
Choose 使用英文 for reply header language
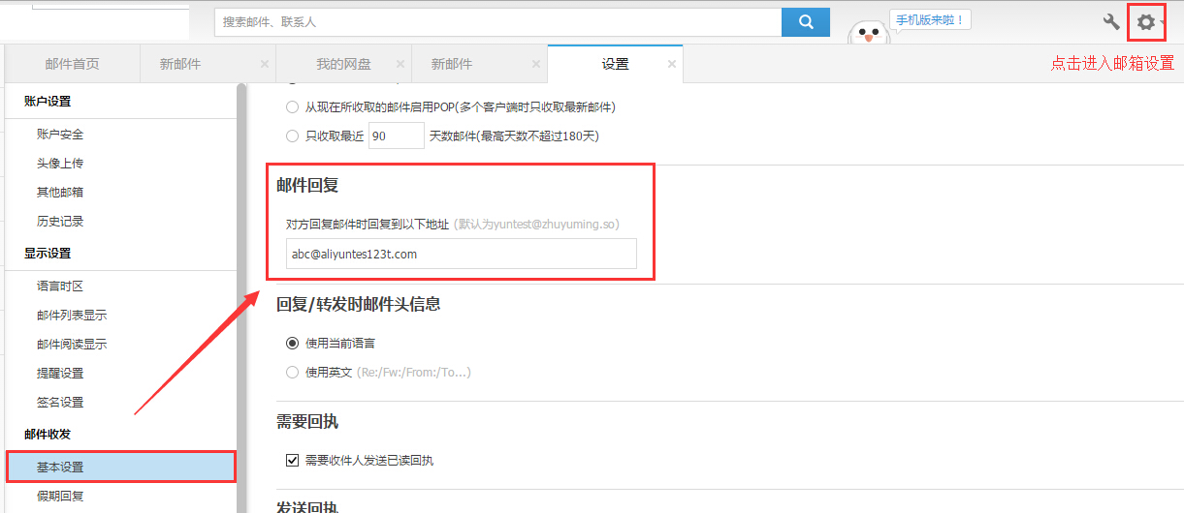292,372
